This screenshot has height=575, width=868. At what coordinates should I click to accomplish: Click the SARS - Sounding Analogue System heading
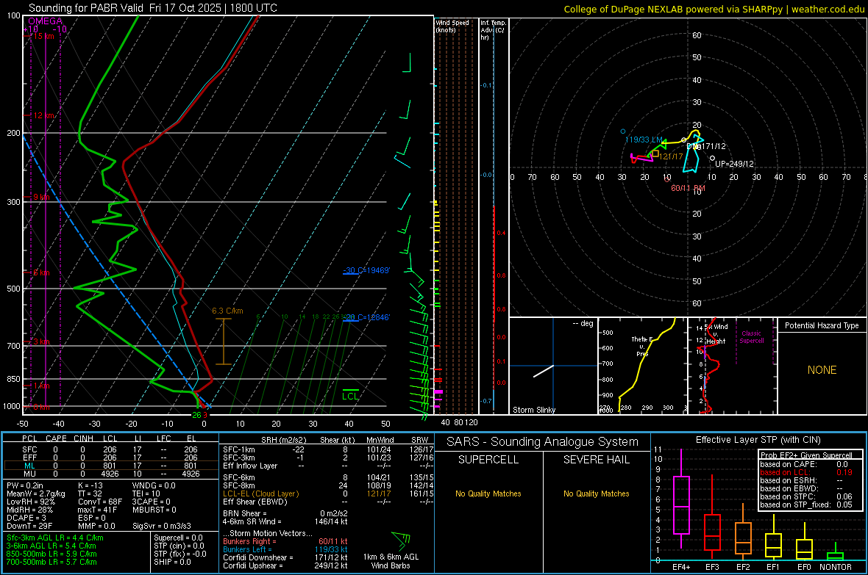[x=542, y=442]
